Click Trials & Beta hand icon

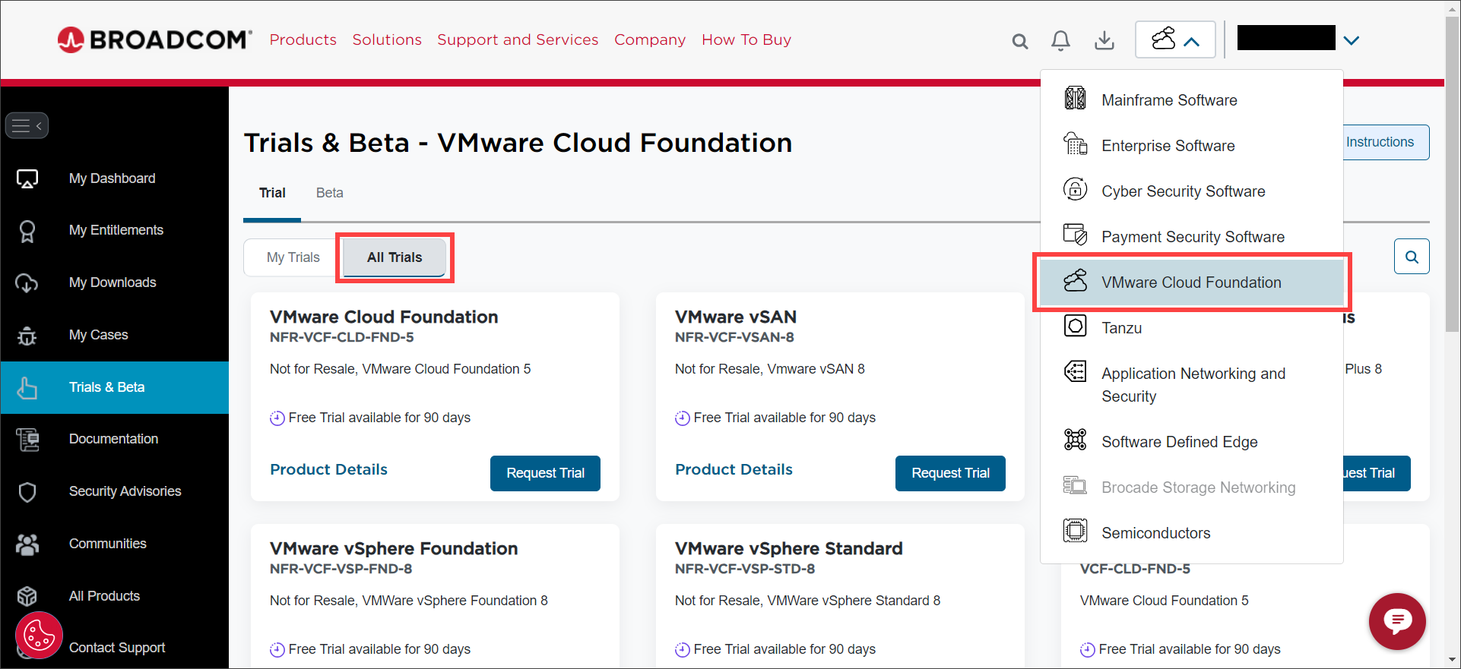pos(27,387)
